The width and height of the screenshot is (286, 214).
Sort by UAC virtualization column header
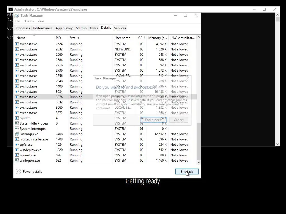coord(182,38)
